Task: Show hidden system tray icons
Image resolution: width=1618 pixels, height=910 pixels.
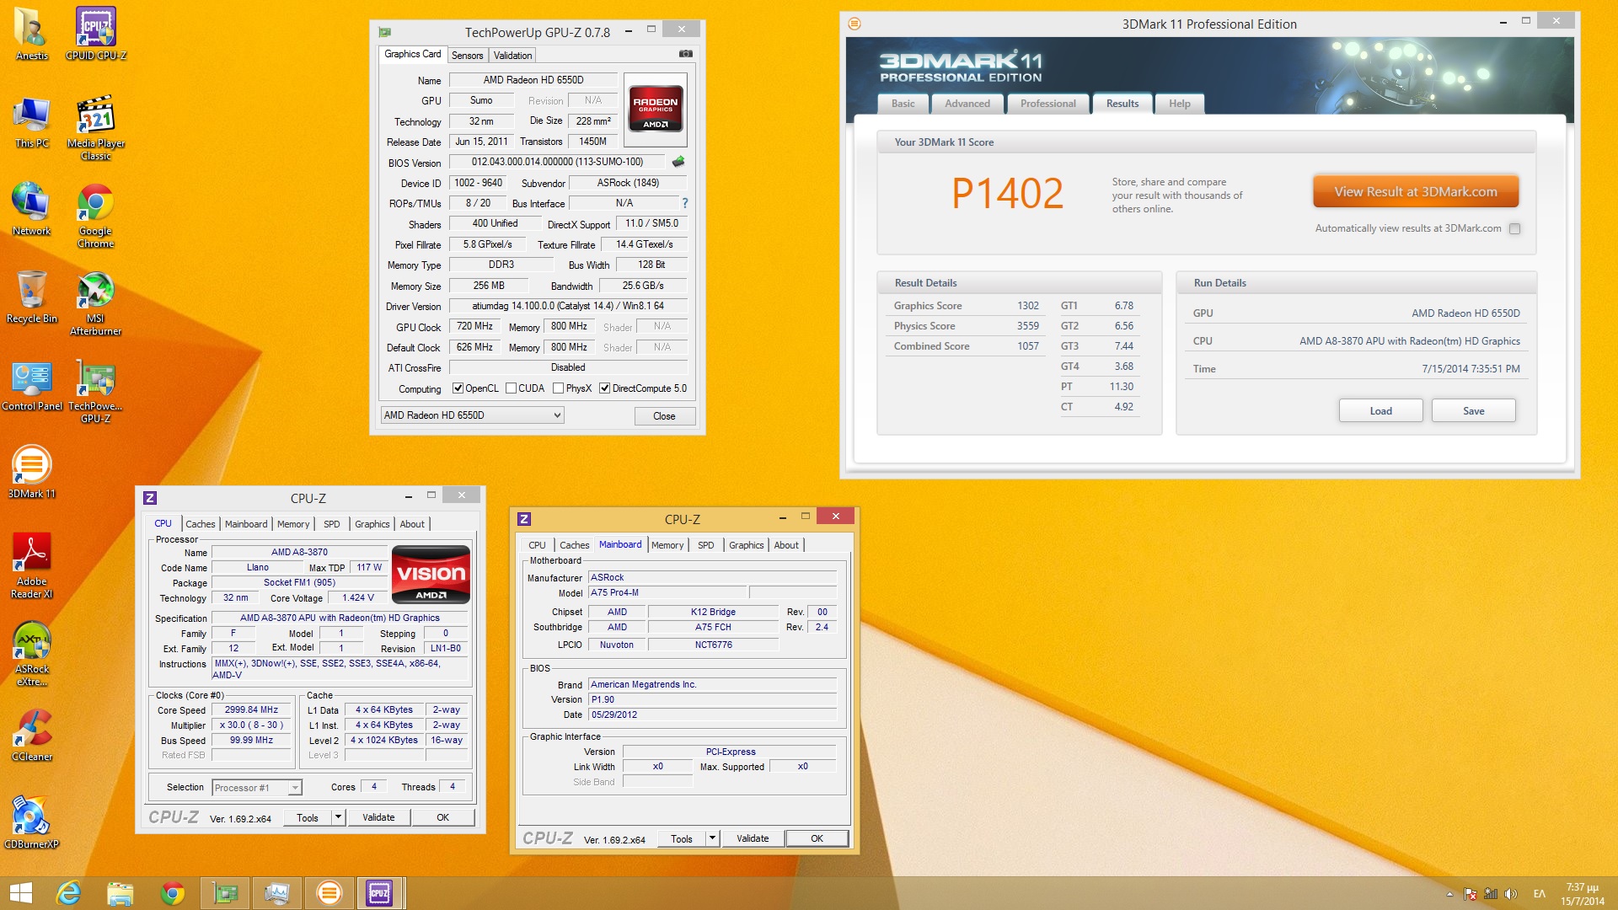Action: click(x=1449, y=894)
